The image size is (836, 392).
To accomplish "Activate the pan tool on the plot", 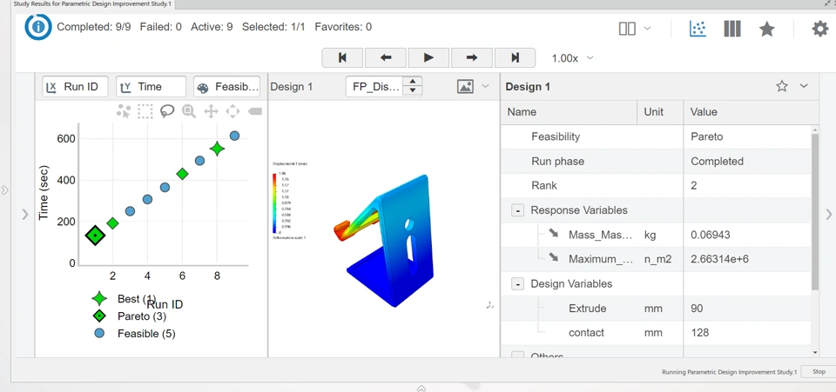I will (211, 111).
